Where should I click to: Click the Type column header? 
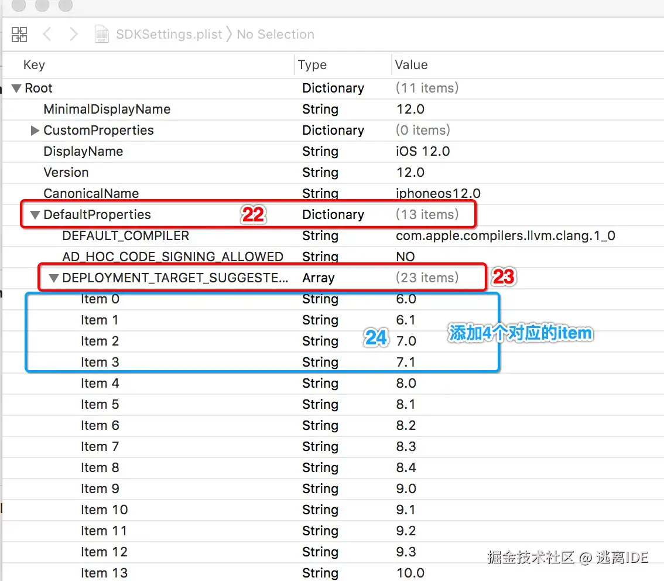(312, 65)
